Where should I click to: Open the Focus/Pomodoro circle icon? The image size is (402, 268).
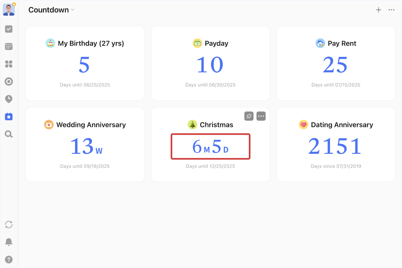click(9, 81)
